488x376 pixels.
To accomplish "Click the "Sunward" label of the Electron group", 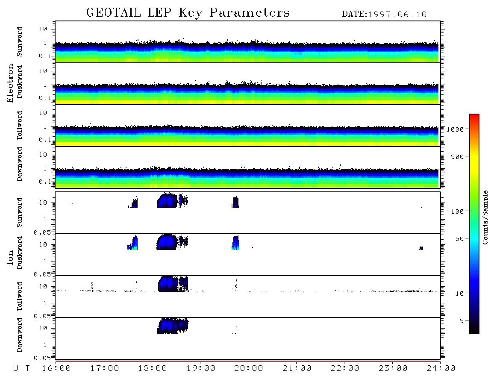I will [20, 42].
